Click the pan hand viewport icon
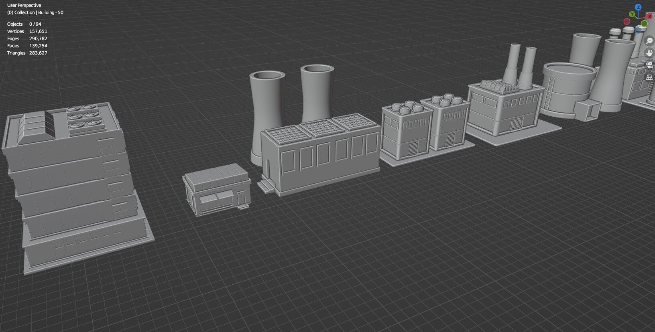Image resolution: width=655 pixels, height=332 pixels. coord(650,53)
